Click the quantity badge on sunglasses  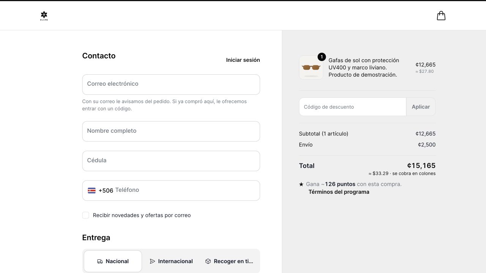tap(322, 57)
